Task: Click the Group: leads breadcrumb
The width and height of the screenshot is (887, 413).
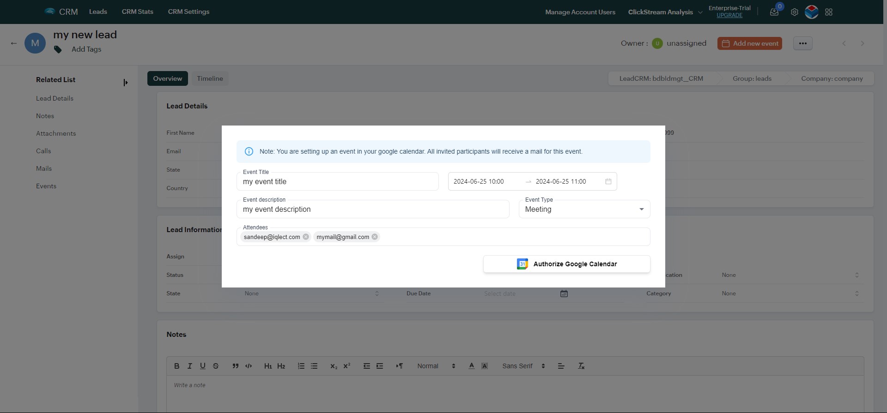Action: tap(752, 78)
